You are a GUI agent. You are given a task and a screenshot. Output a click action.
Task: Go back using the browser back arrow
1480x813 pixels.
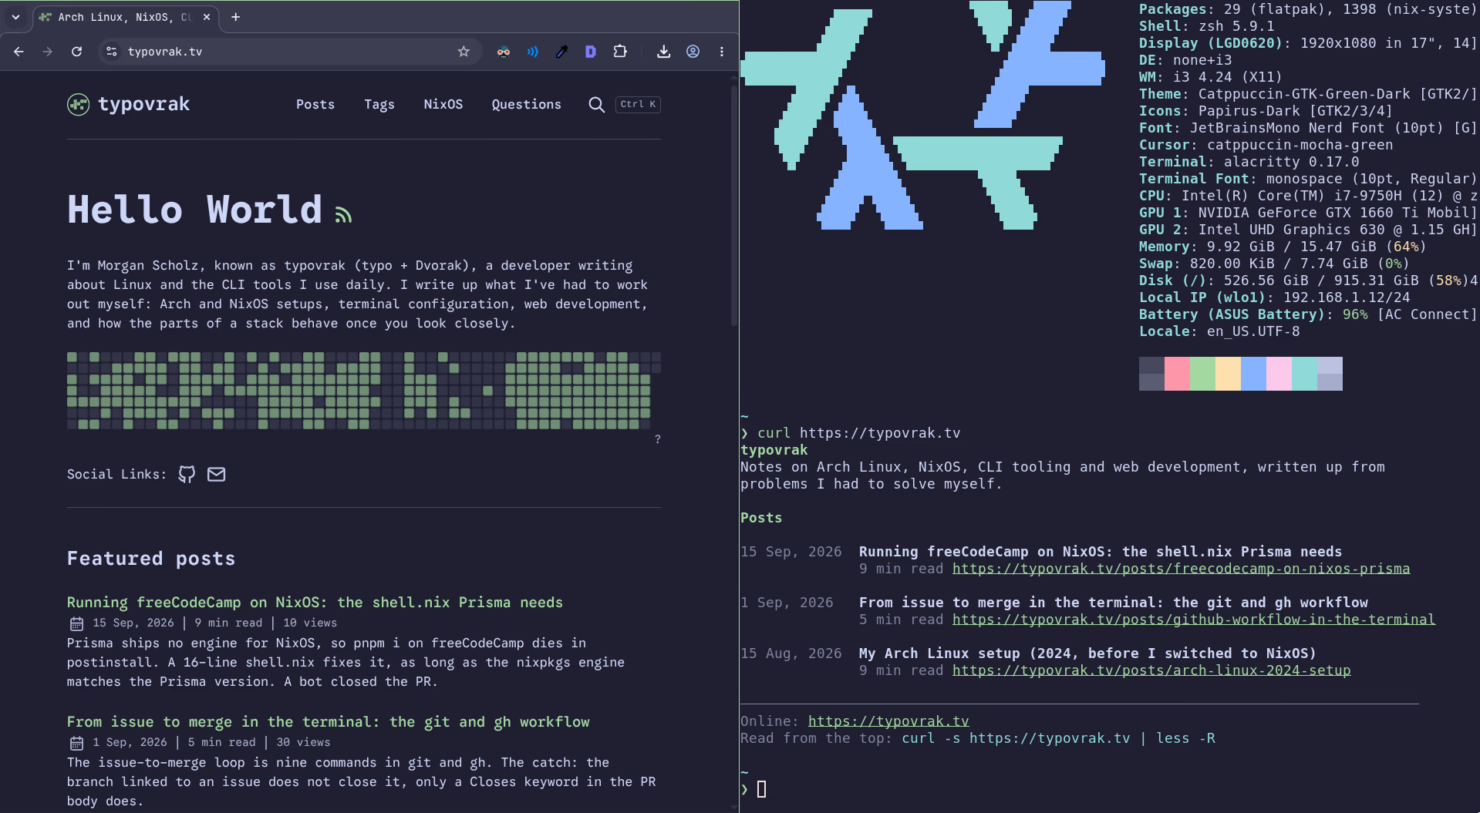19,52
